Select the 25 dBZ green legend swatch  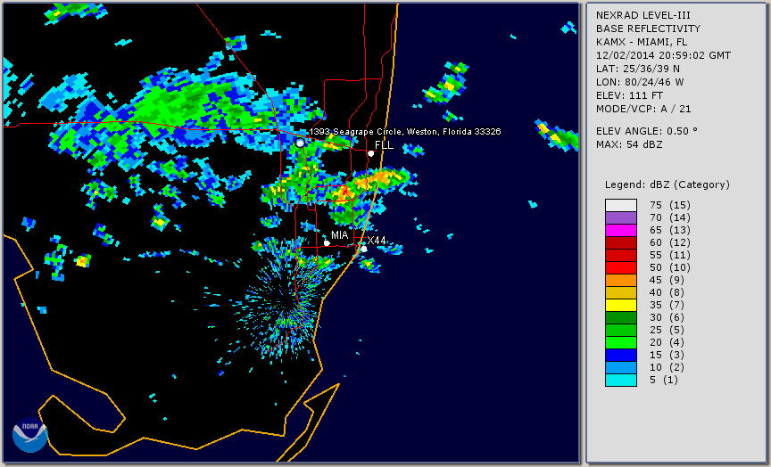[x=621, y=330]
